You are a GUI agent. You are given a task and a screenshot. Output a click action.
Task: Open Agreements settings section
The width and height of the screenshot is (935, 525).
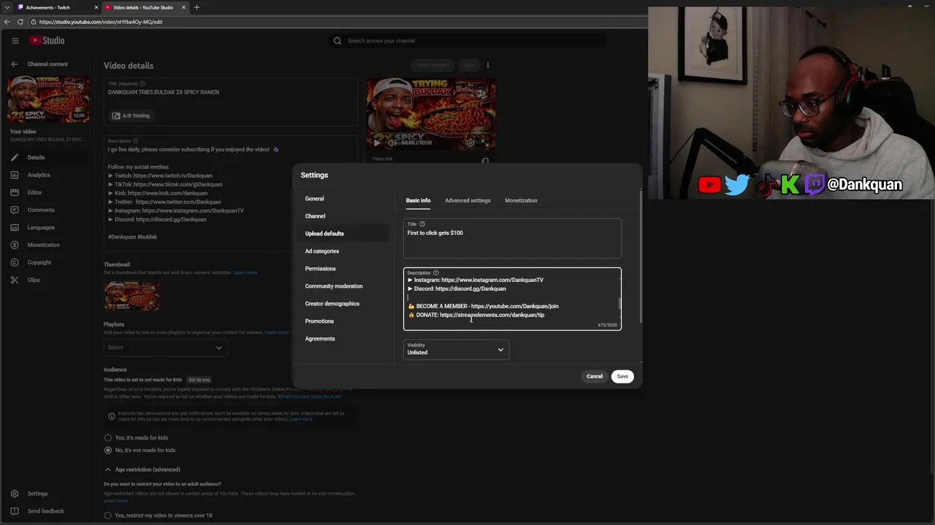(343, 338)
